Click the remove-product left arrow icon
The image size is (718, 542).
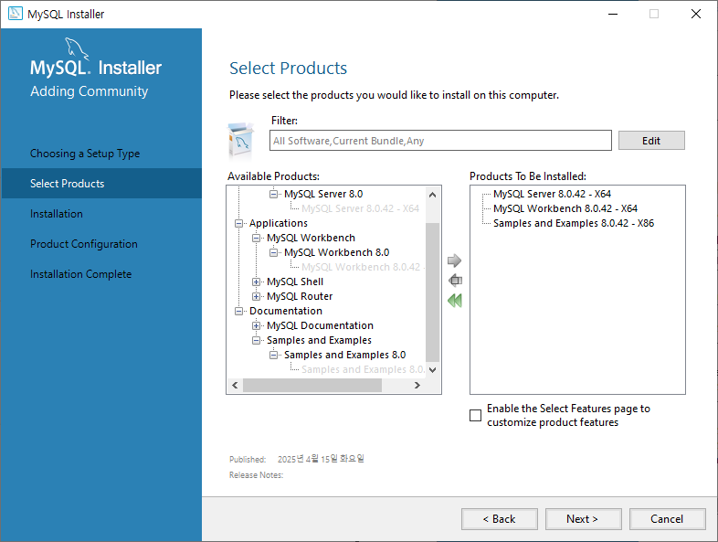point(455,280)
